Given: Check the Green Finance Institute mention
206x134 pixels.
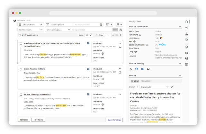Looking at the screenshot, I should coord(21,69).
